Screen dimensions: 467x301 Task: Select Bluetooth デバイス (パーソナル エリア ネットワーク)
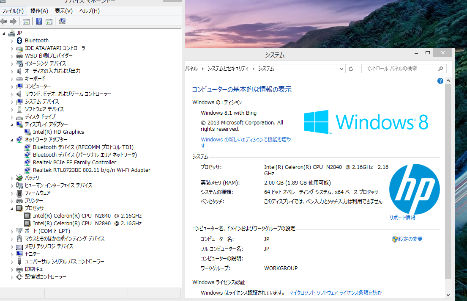tap(85, 155)
